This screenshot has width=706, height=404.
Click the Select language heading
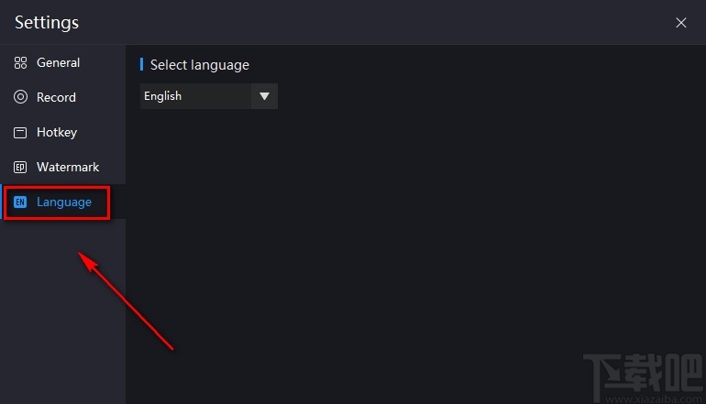click(x=200, y=65)
